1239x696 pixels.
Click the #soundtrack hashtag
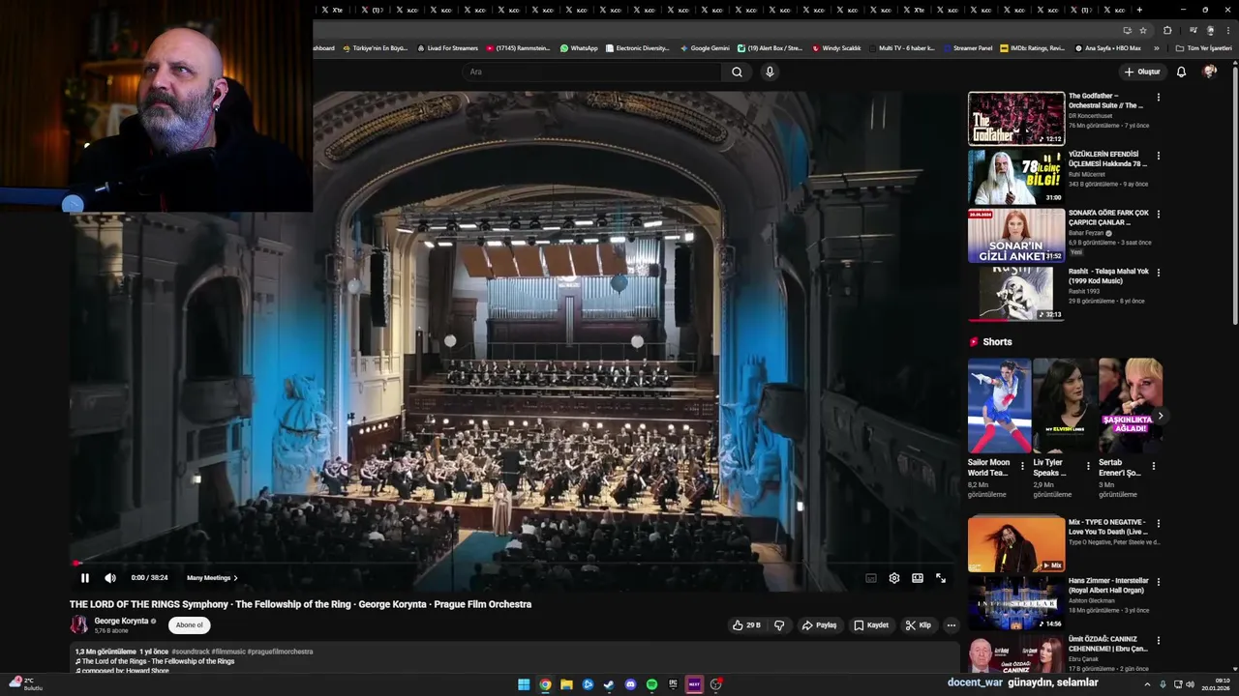191,652
